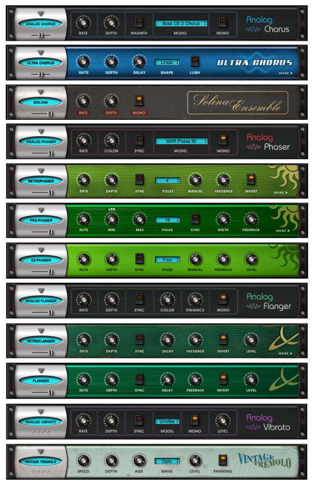Adjust the Pro-Phaser MIN knob
The height and width of the screenshot is (485, 313).
tap(111, 219)
